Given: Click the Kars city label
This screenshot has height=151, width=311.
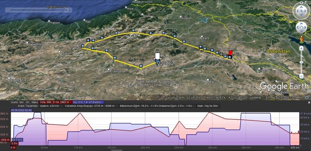Looking at the screenshot, I should pyautogui.click(x=206, y=38).
